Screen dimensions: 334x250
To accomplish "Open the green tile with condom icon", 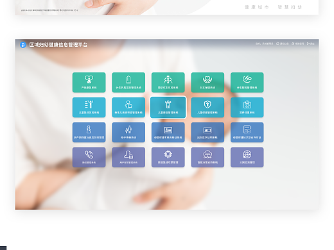I will [x=128, y=83].
